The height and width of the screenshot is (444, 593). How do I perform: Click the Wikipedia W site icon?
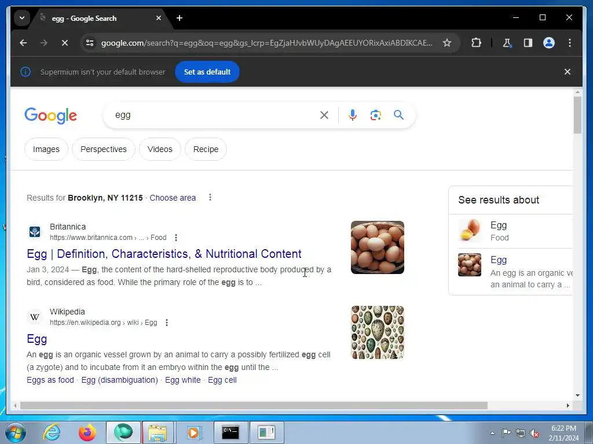click(35, 317)
